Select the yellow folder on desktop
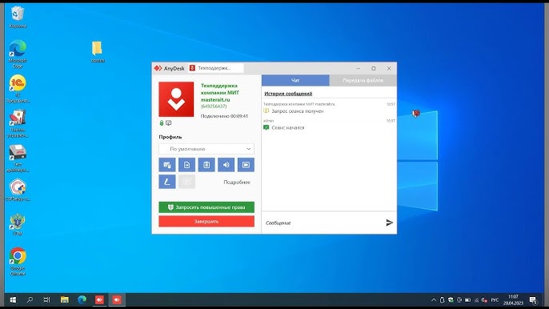This screenshot has height=309, width=549. (98, 51)
